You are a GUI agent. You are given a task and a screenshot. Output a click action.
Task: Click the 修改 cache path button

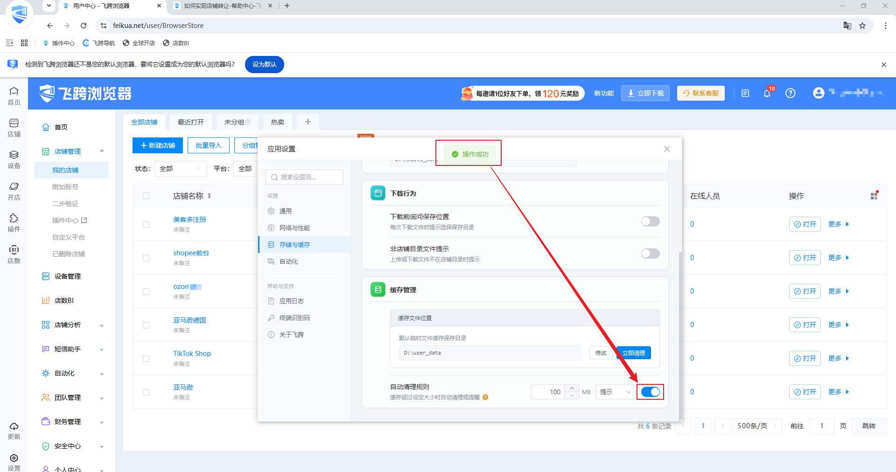(x=601, y=353)
